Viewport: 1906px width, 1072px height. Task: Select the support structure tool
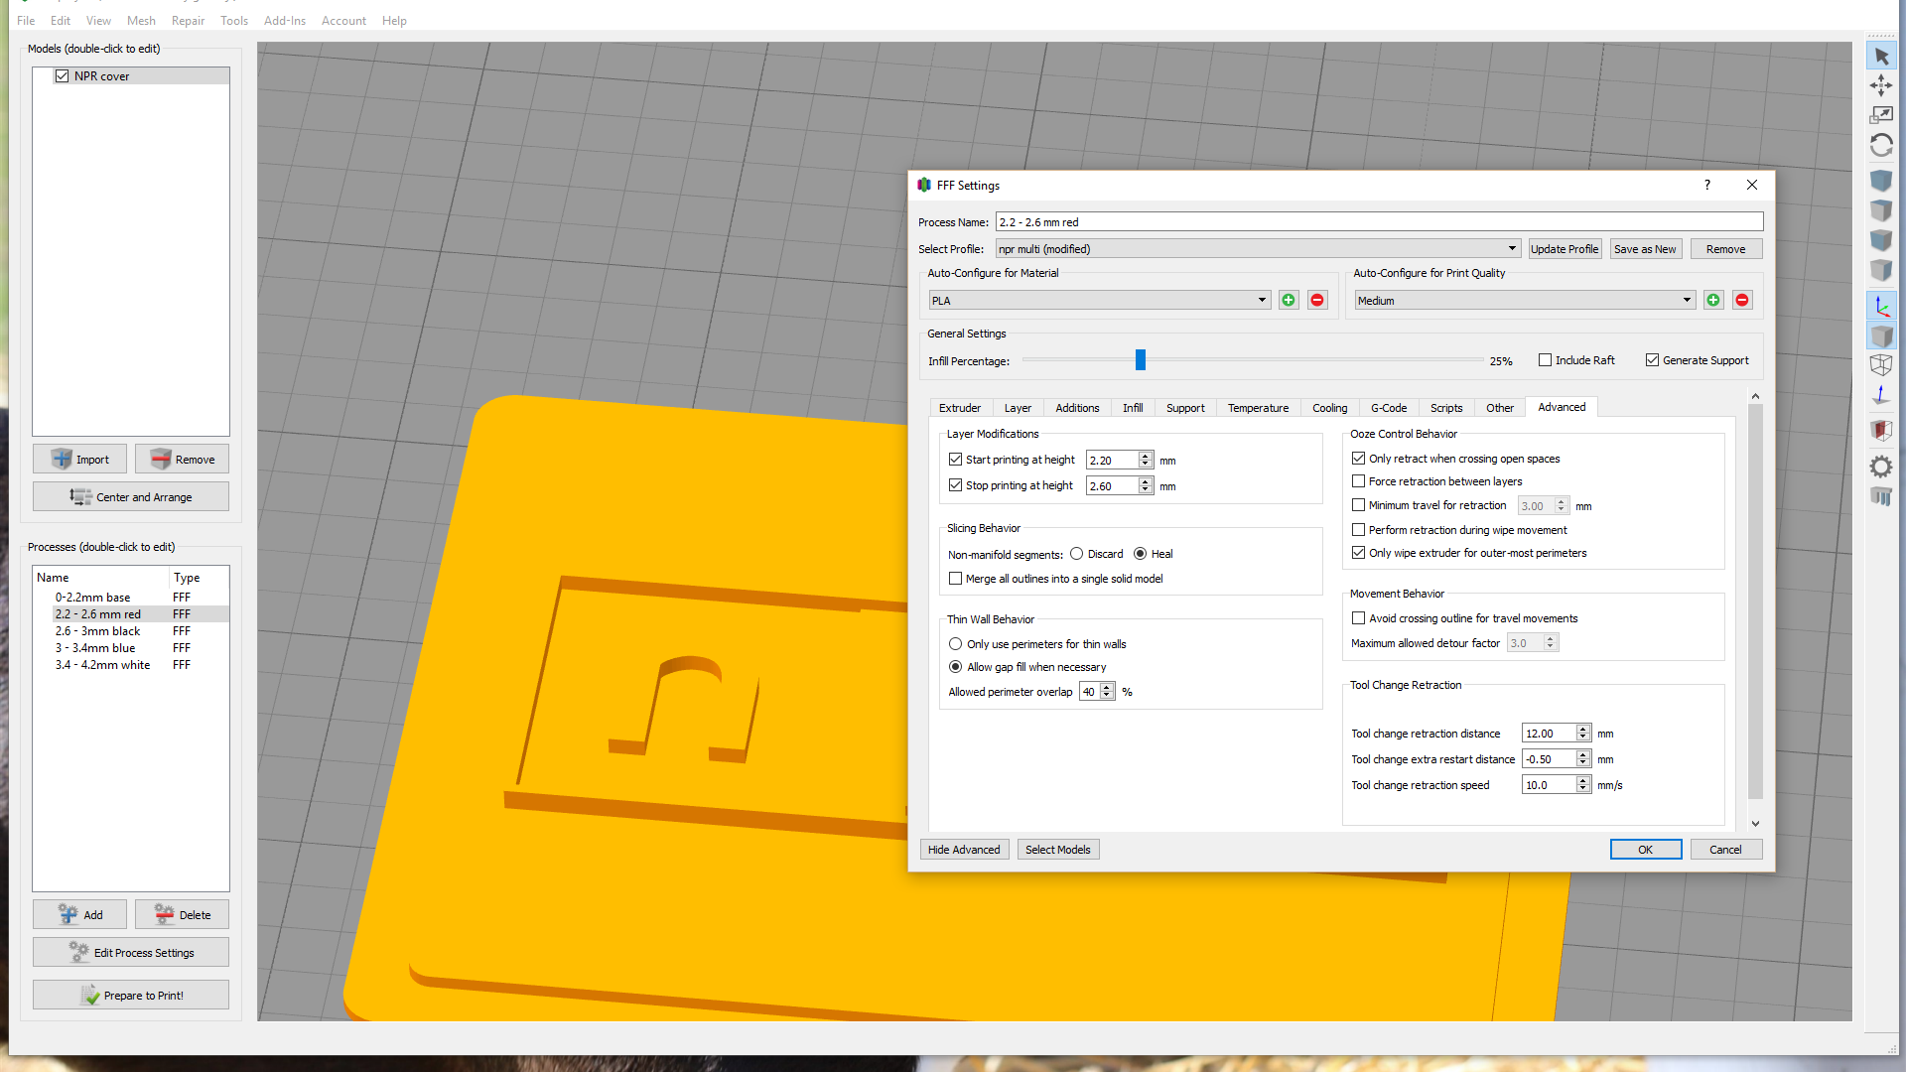click(x=1880, y=496)
